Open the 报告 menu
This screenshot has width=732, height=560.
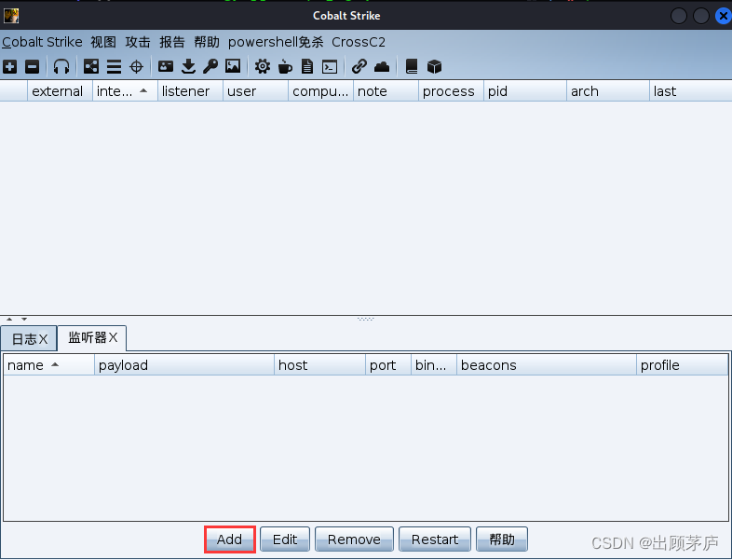pyautogui.click(x=172, y=42)
